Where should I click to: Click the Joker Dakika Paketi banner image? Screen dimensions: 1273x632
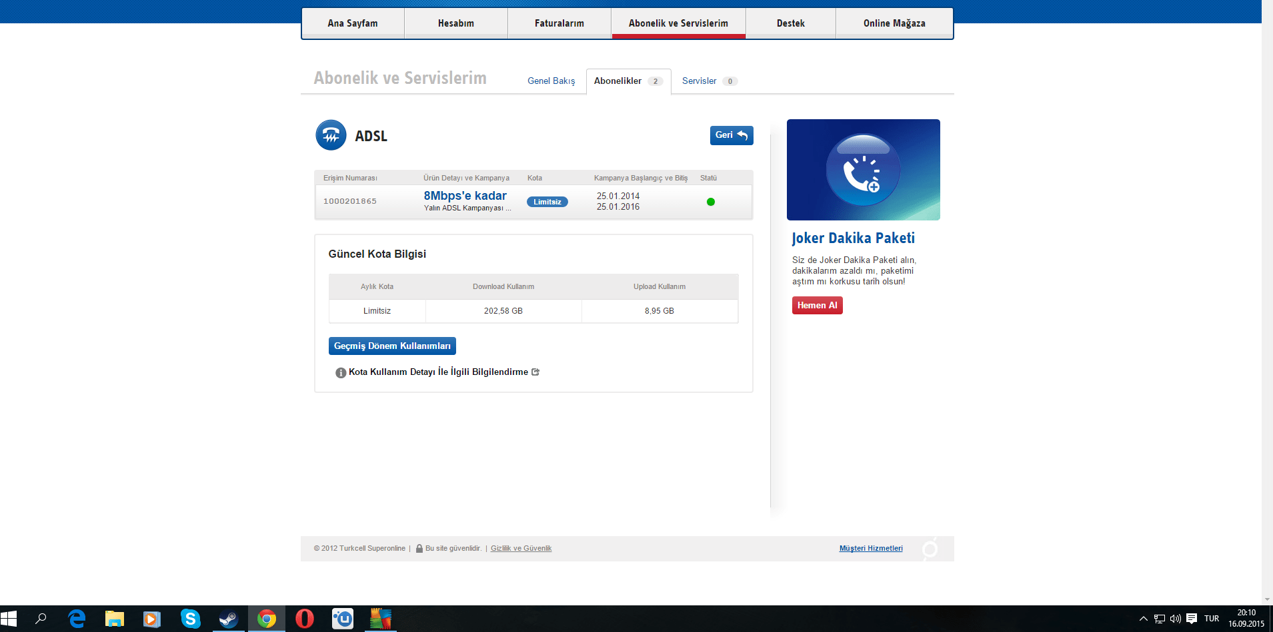[864, 170]
